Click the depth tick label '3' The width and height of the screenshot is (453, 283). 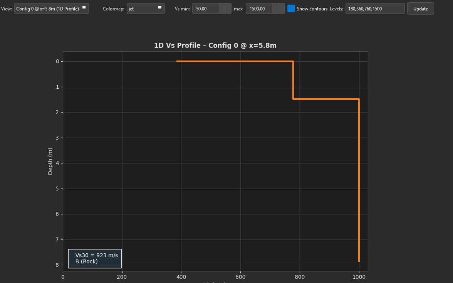tap(57, 138)
